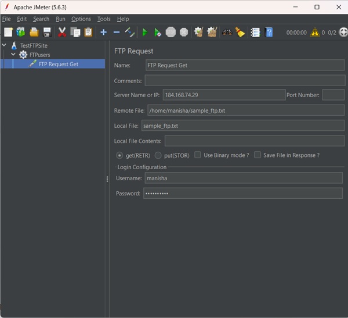Click the blue Help question mark icon
This screenshot has height=318, width=348.
pyautogui.click(x=269, y=33)
